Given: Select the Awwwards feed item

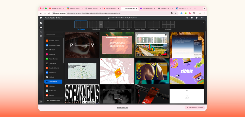Looking at the screenshot, I should [53, 82].
